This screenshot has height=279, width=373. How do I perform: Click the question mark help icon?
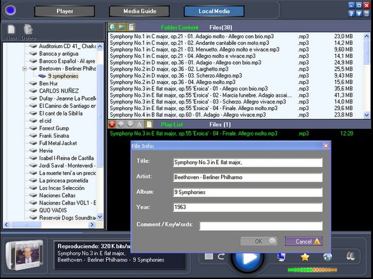352,14
